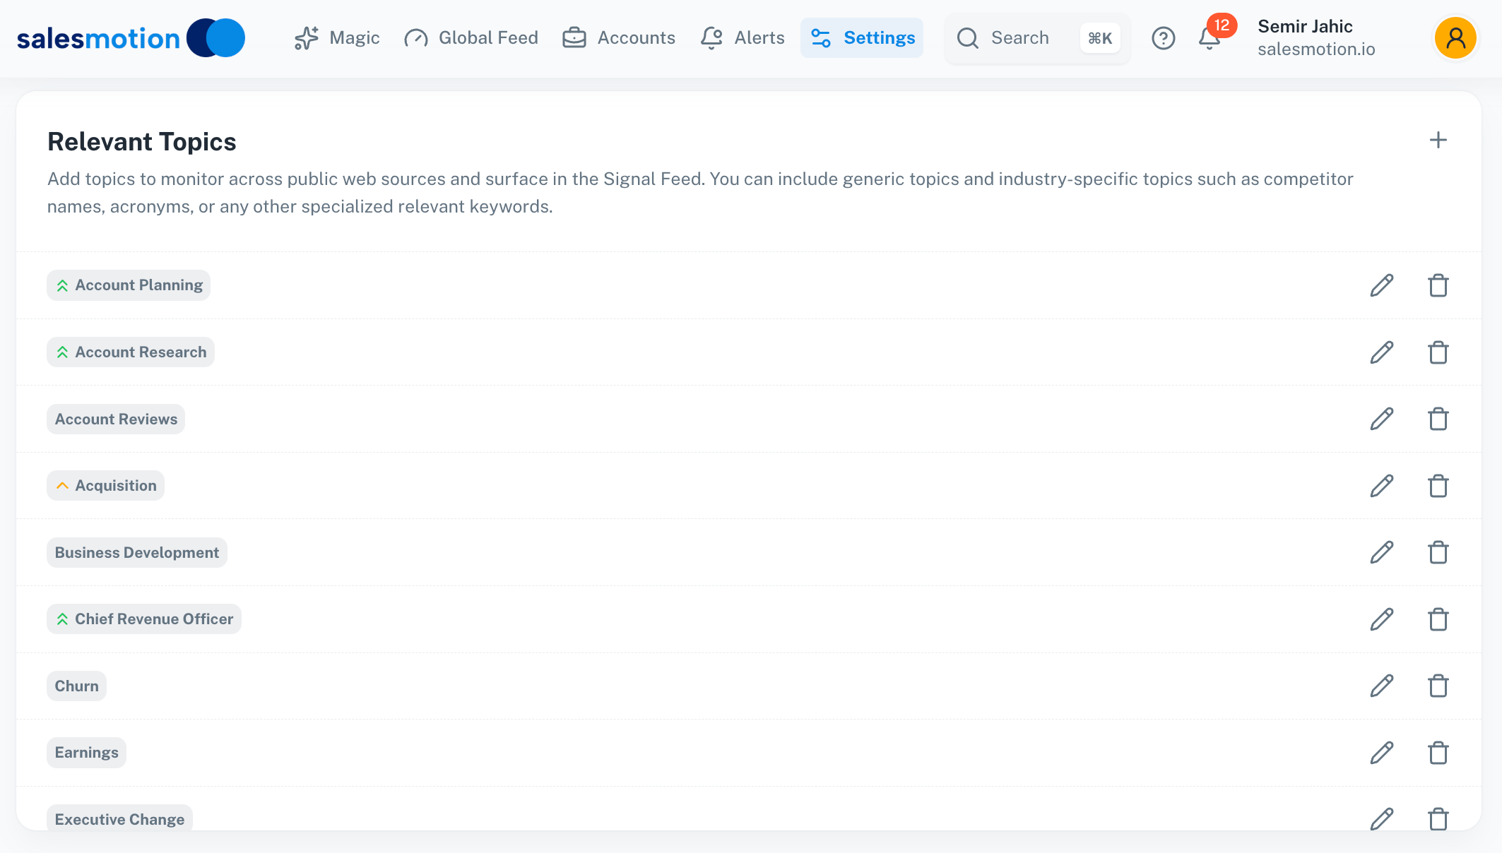Select the Account Reviews topic tag
This screenshot has height=853, width=1502.
tap(116, 419)
